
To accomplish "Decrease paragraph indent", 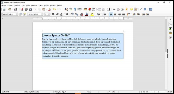I will [x=148, y=14].
